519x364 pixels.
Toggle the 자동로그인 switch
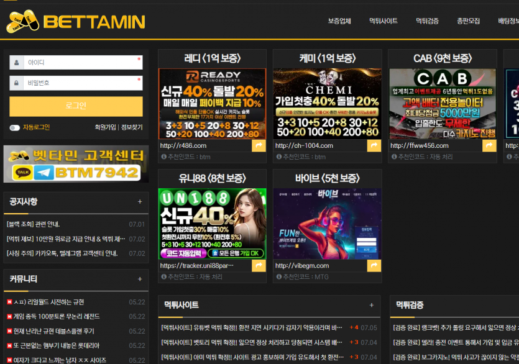click(x=14, y=128)
